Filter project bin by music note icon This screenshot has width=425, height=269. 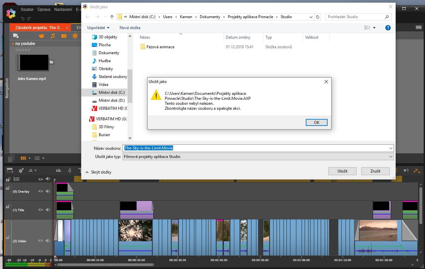pos(53,36)
